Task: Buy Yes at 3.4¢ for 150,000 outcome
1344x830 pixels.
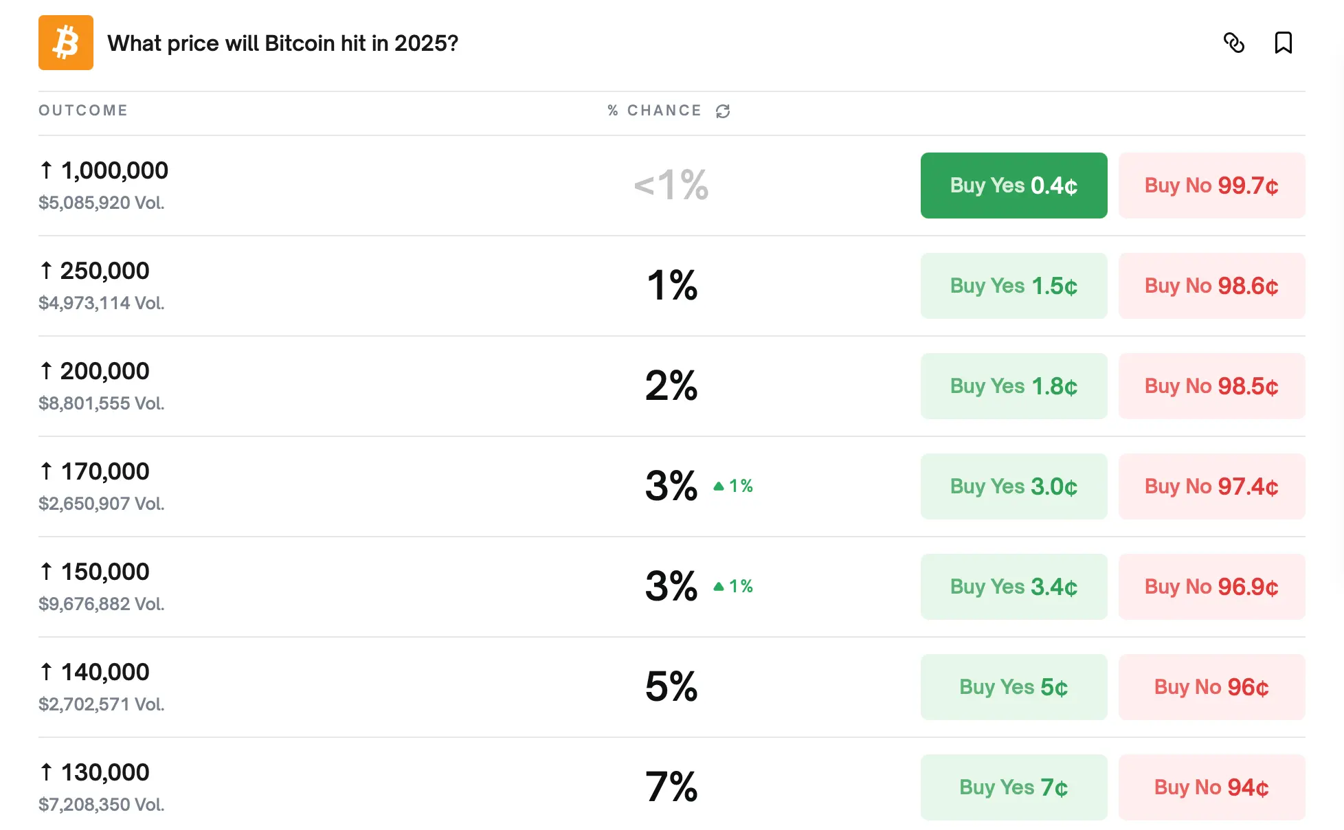Action: pos(1013,586)
